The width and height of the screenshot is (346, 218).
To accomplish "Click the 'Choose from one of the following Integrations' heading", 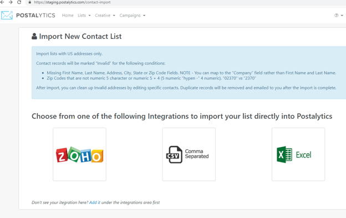I will (x=182, y=116).
